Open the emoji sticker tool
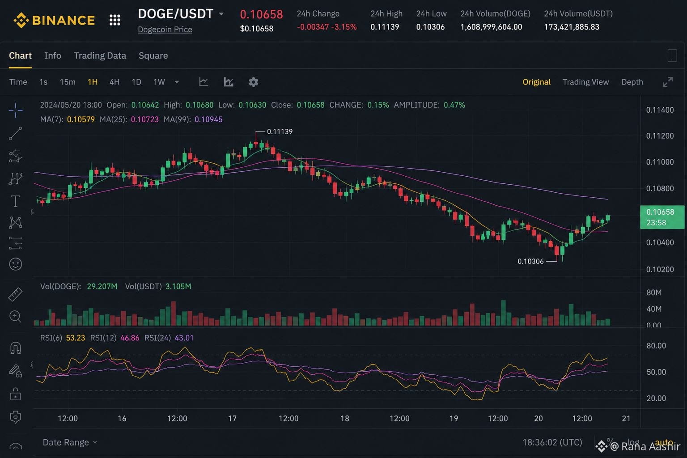This screenshot has height=458, width=687. coord(16,264)
